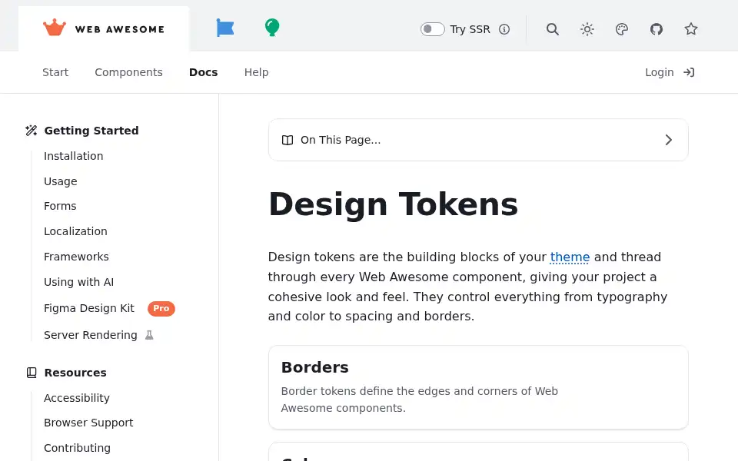Open Using with AI page

point(78,282)
